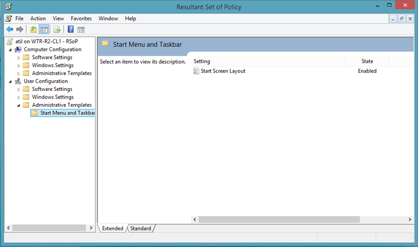Viewport: 418px width, 247px height.
Task: Expand Windows Settings under Computer Configuration
Action: [x=18, y=66]
